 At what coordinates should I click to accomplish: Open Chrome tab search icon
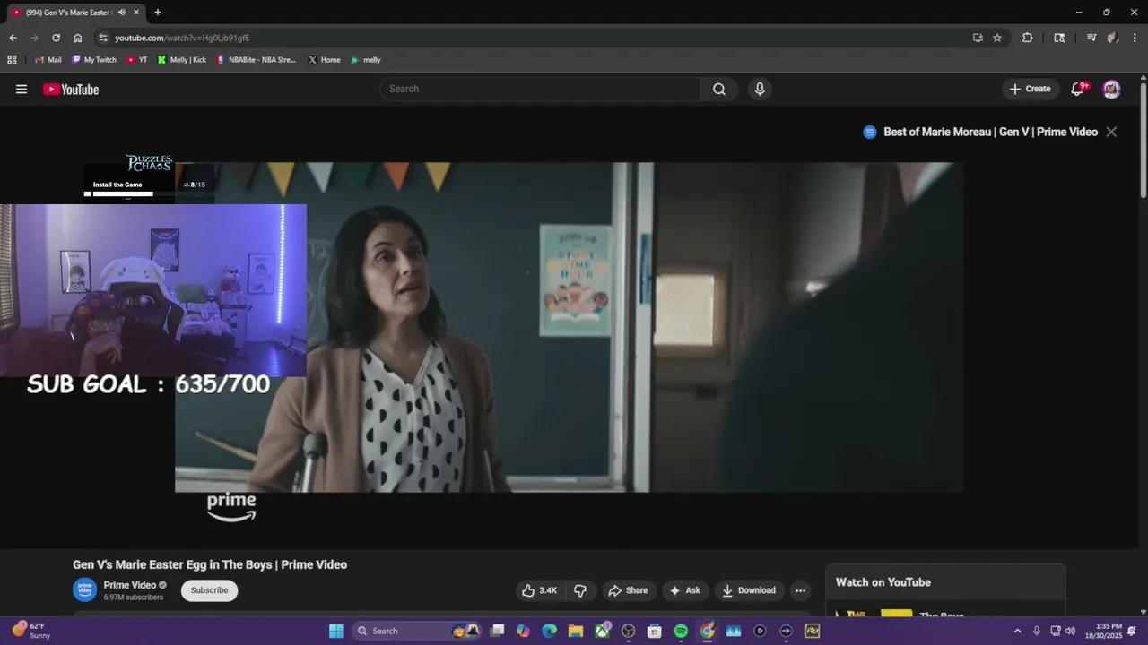tap(1059, 38)
